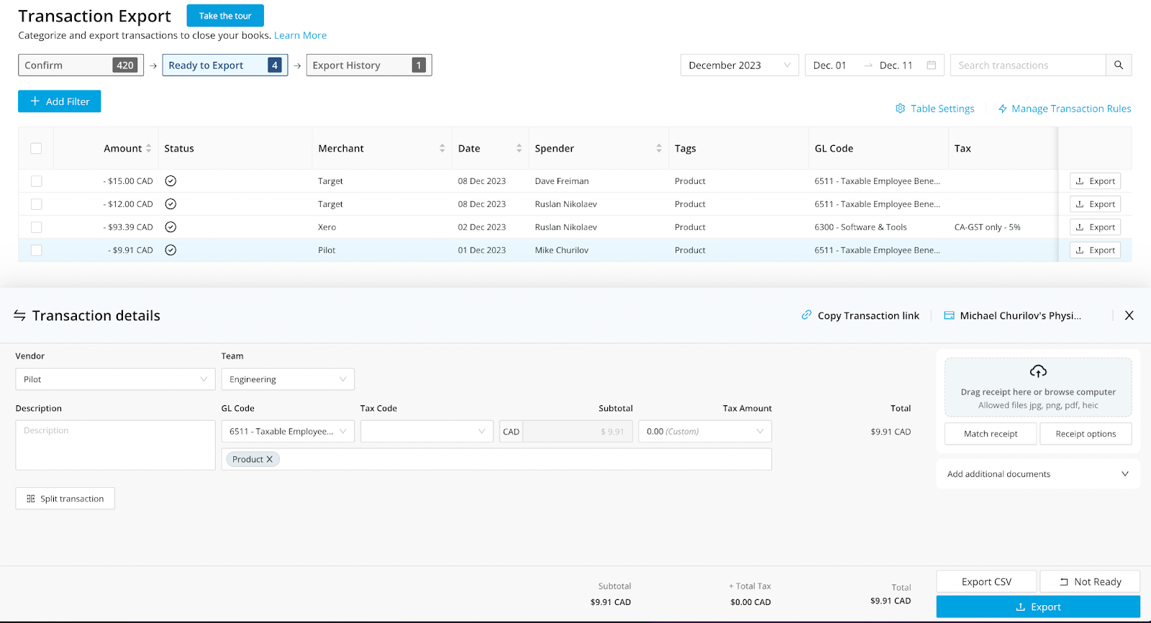Select the Pilot $9.91 row checkbox

(x=37, y=250)
